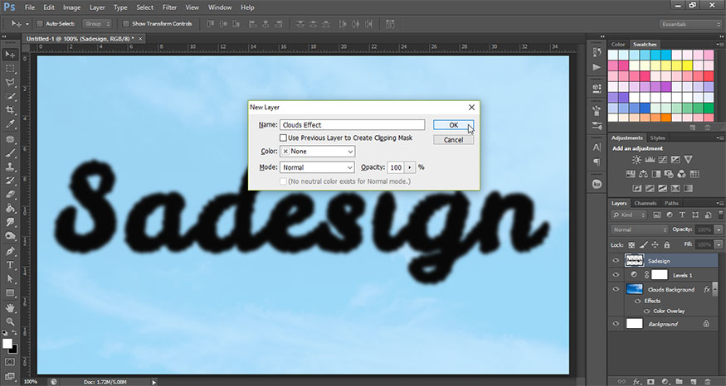Select the Type tool
Screen dimensions: 726x386
coord(11,264)
